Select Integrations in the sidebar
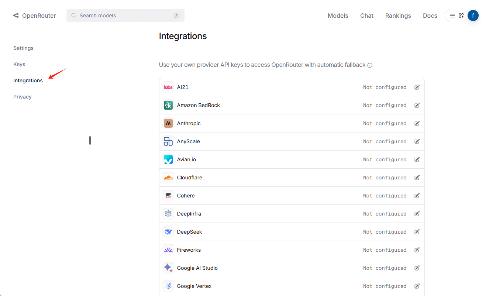This screenshot has height=296, width=489. [x=28, y=80]
